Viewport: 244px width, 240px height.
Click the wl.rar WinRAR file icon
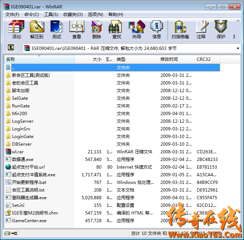(x=8, y=152)
